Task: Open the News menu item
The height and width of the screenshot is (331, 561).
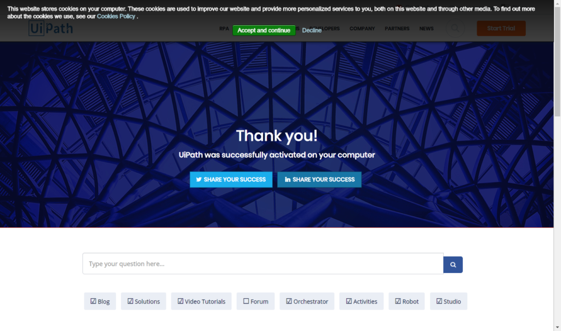Action: pos(426,28)
